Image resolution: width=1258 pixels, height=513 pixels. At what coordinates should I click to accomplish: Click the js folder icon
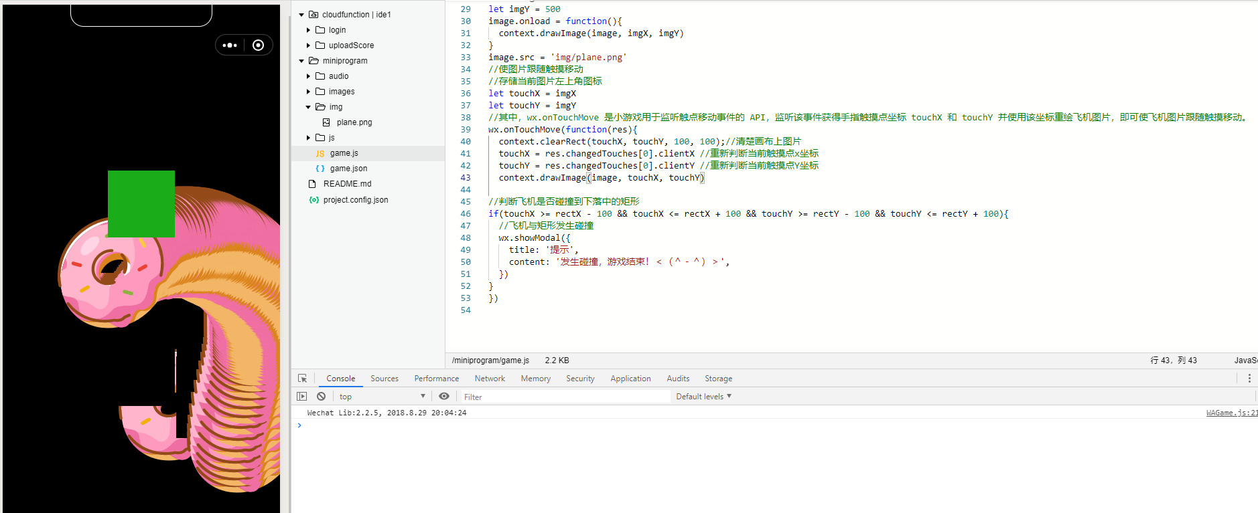click(x=320, y=138)
